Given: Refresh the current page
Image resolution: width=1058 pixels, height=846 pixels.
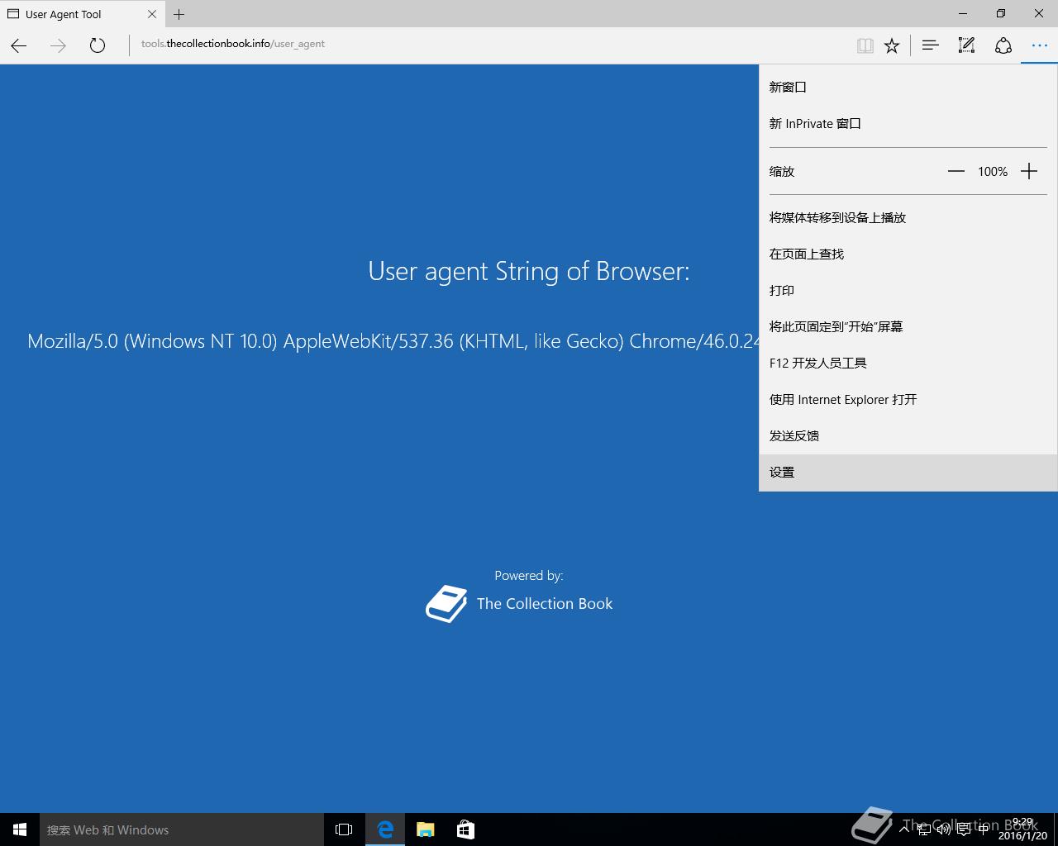Looking at the screenshot, I should [98, 46].
